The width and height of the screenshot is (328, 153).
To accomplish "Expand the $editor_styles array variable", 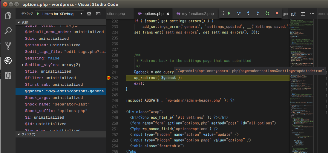I will 23,65.
